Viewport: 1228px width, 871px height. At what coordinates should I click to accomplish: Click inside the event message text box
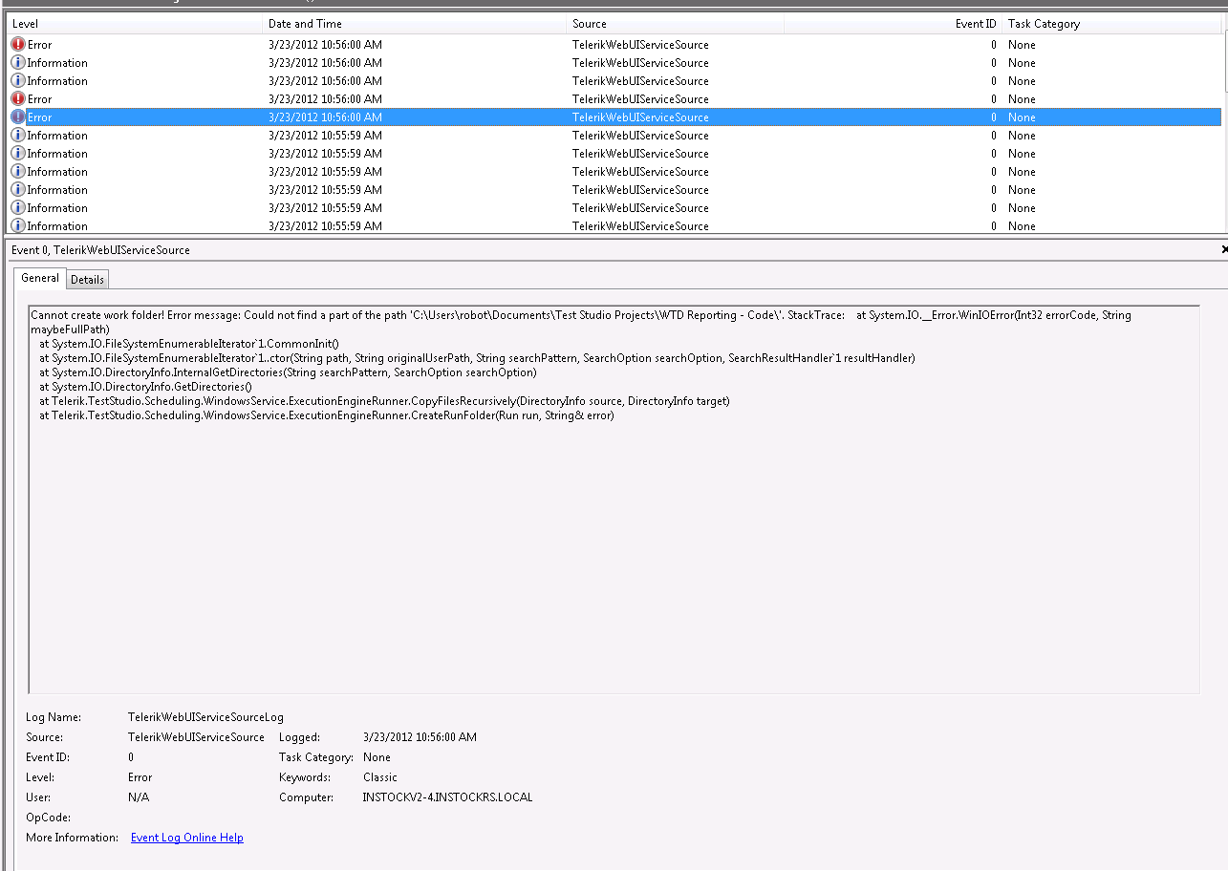pyautogui.click(x=614, y=499)
